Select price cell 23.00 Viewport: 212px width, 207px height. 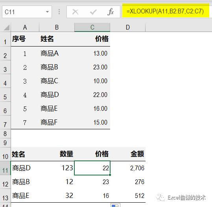click(92, 67)
